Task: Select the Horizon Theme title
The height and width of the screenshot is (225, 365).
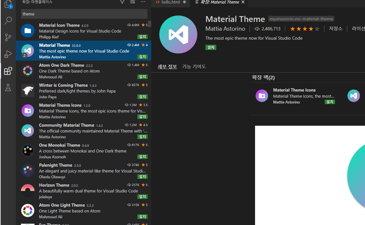Action: [x=54, y=185]
